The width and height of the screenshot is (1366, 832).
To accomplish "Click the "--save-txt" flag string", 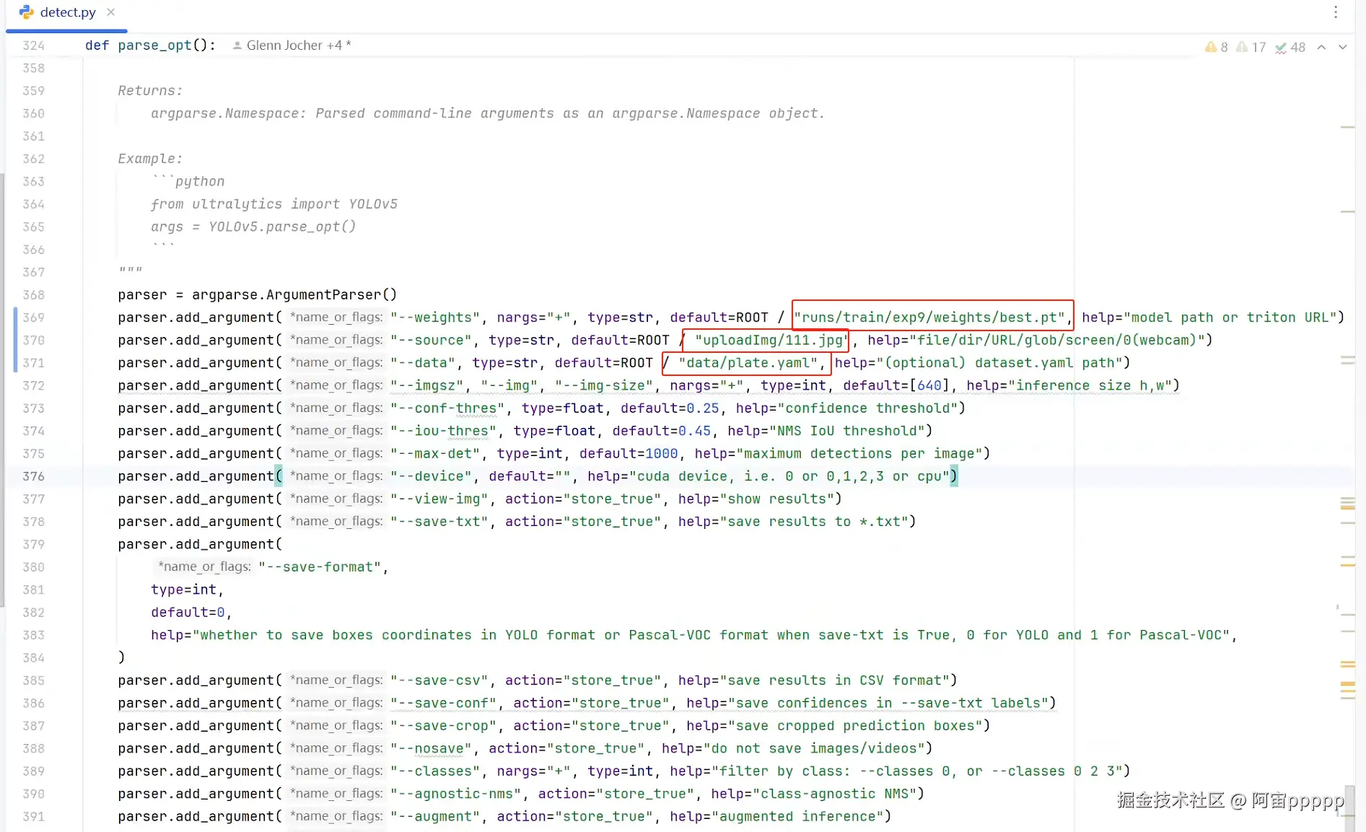I will pos(439,522).
